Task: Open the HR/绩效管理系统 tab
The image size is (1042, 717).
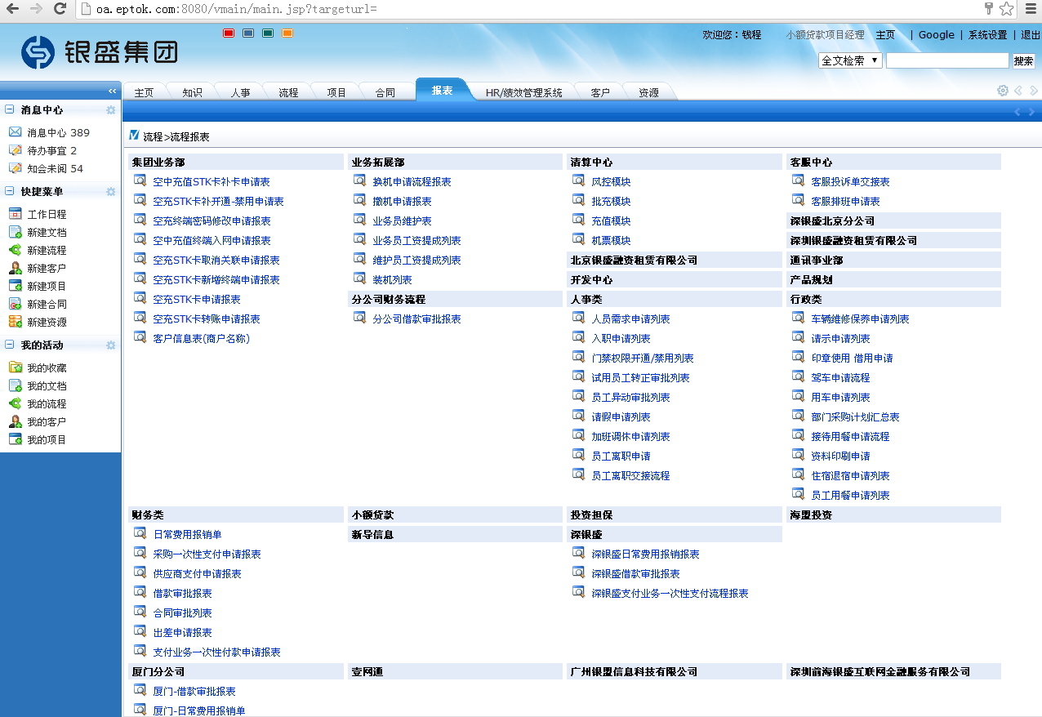Action: pos(523,92)
